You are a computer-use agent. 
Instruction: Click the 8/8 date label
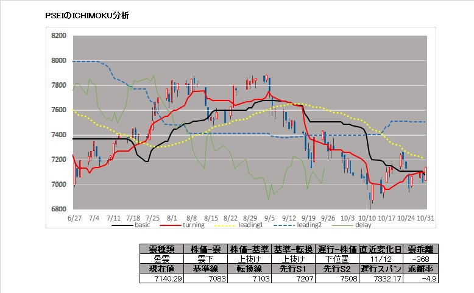click(192, 218)
